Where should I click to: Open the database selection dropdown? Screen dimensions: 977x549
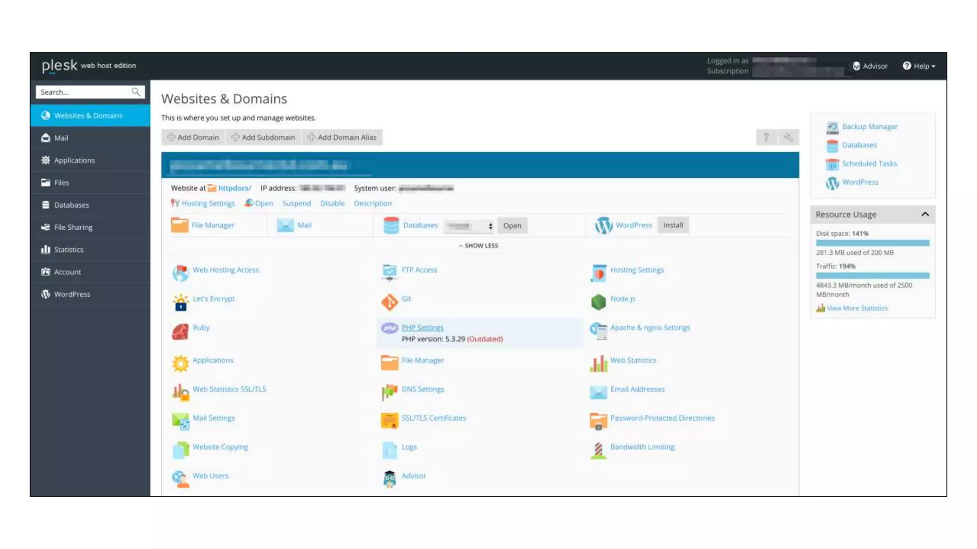click(x=469, y=226)
